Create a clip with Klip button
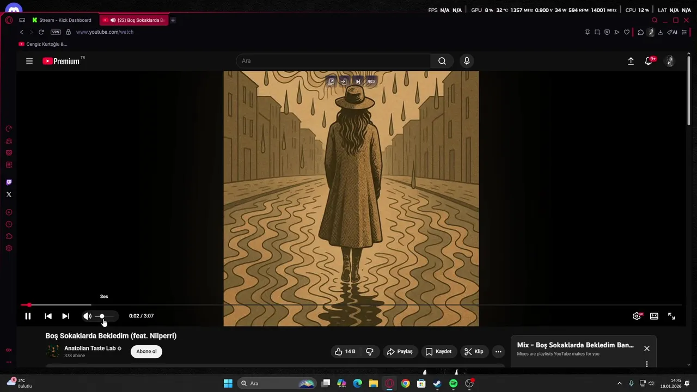The image size is (697, 392). [x=474, y=352]
